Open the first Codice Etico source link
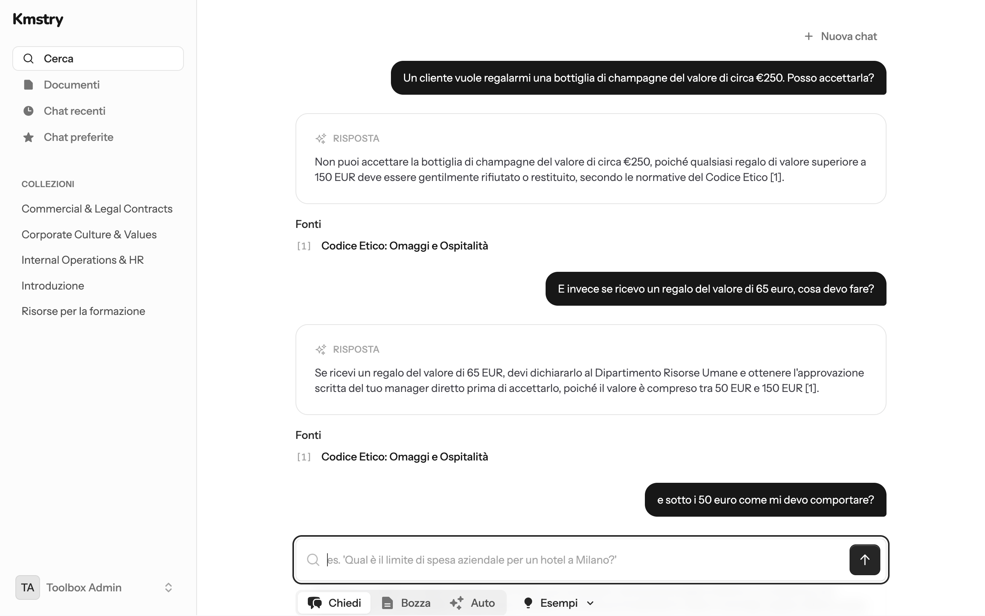Screen dimensions: 985x616 point(405,246)
